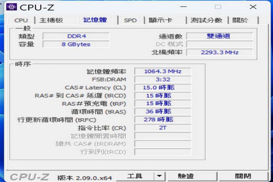Viewport: 273px width, 182px height.
Task: Click the 行更新循環時間 (tRFC) label
Action: coord(57,120)
